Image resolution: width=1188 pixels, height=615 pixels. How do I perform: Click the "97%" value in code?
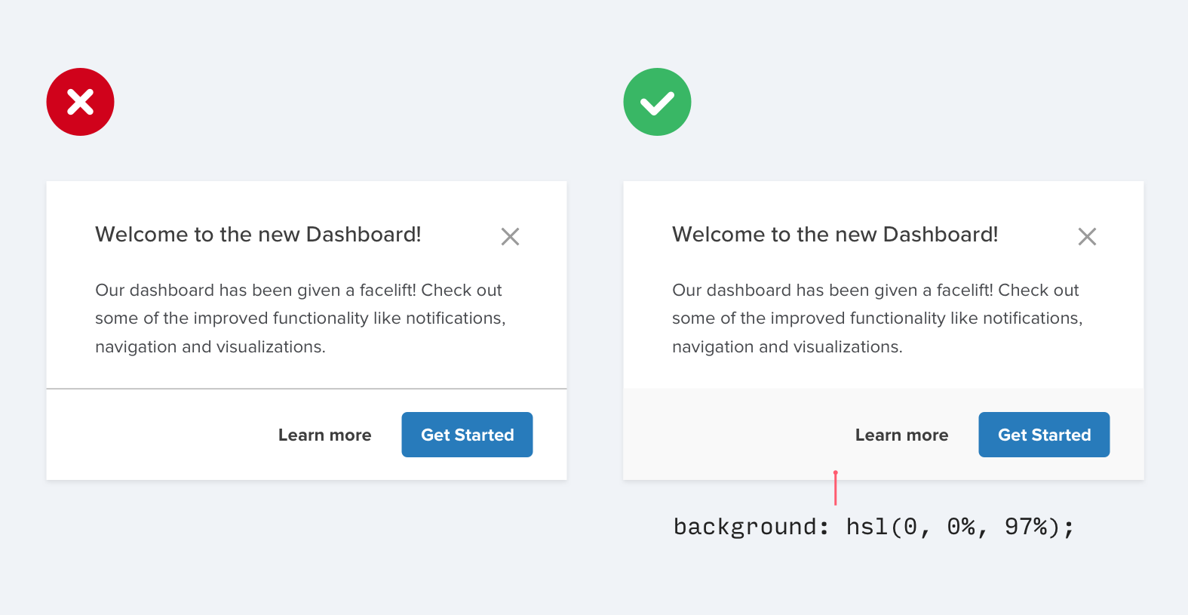click(x=1026, y=527)
